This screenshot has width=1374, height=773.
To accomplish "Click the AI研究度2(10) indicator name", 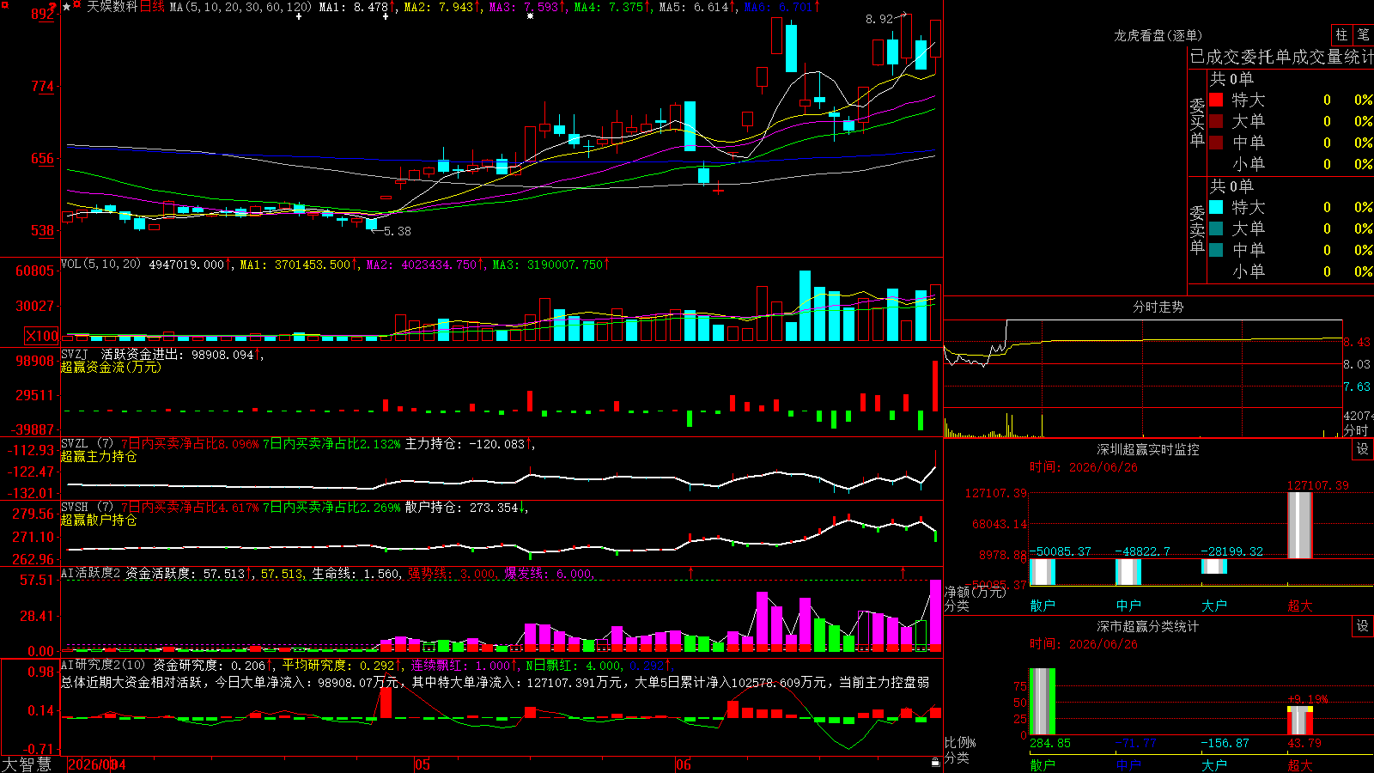I will tap(103, 665).
